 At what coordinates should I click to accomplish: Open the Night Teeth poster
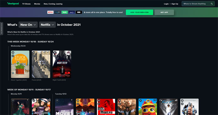click(62, 64)
